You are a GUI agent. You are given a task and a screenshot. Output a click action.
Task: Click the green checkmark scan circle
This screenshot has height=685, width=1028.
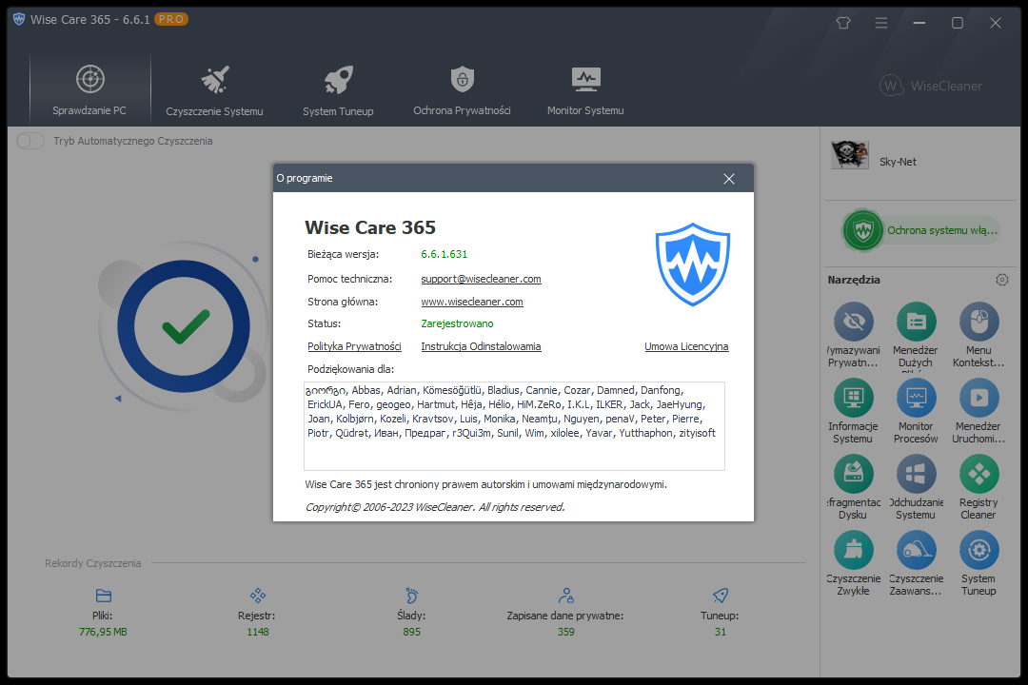point(184,325)
